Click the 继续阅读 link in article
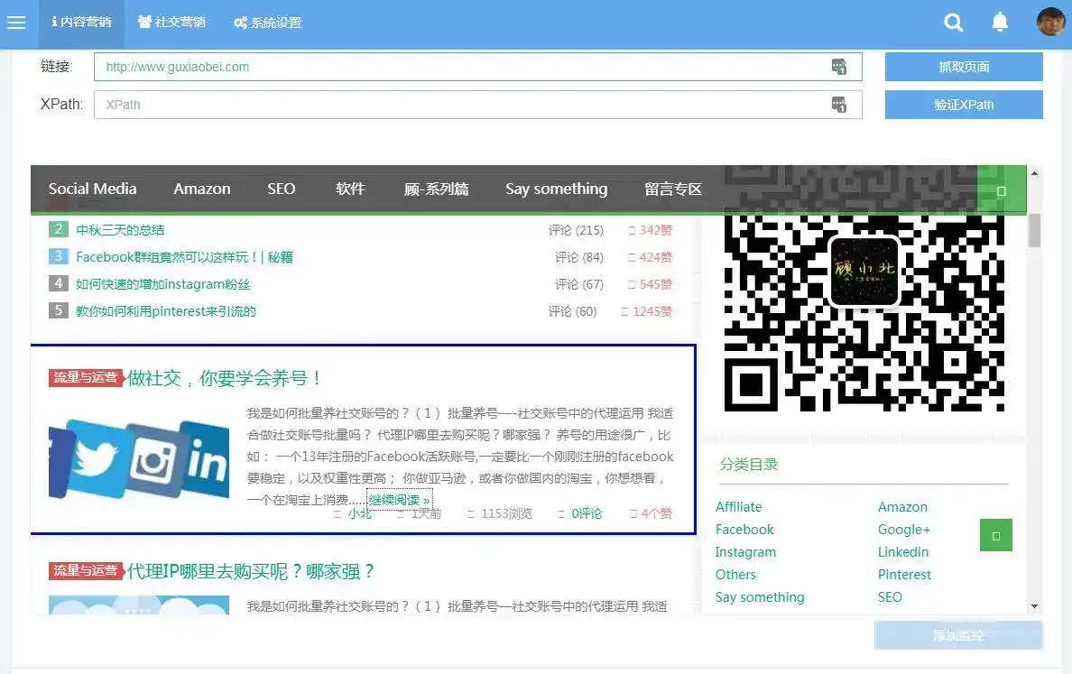Viewport: 1072px width, 674px height. pyautogui.click(x=399, y=500)
